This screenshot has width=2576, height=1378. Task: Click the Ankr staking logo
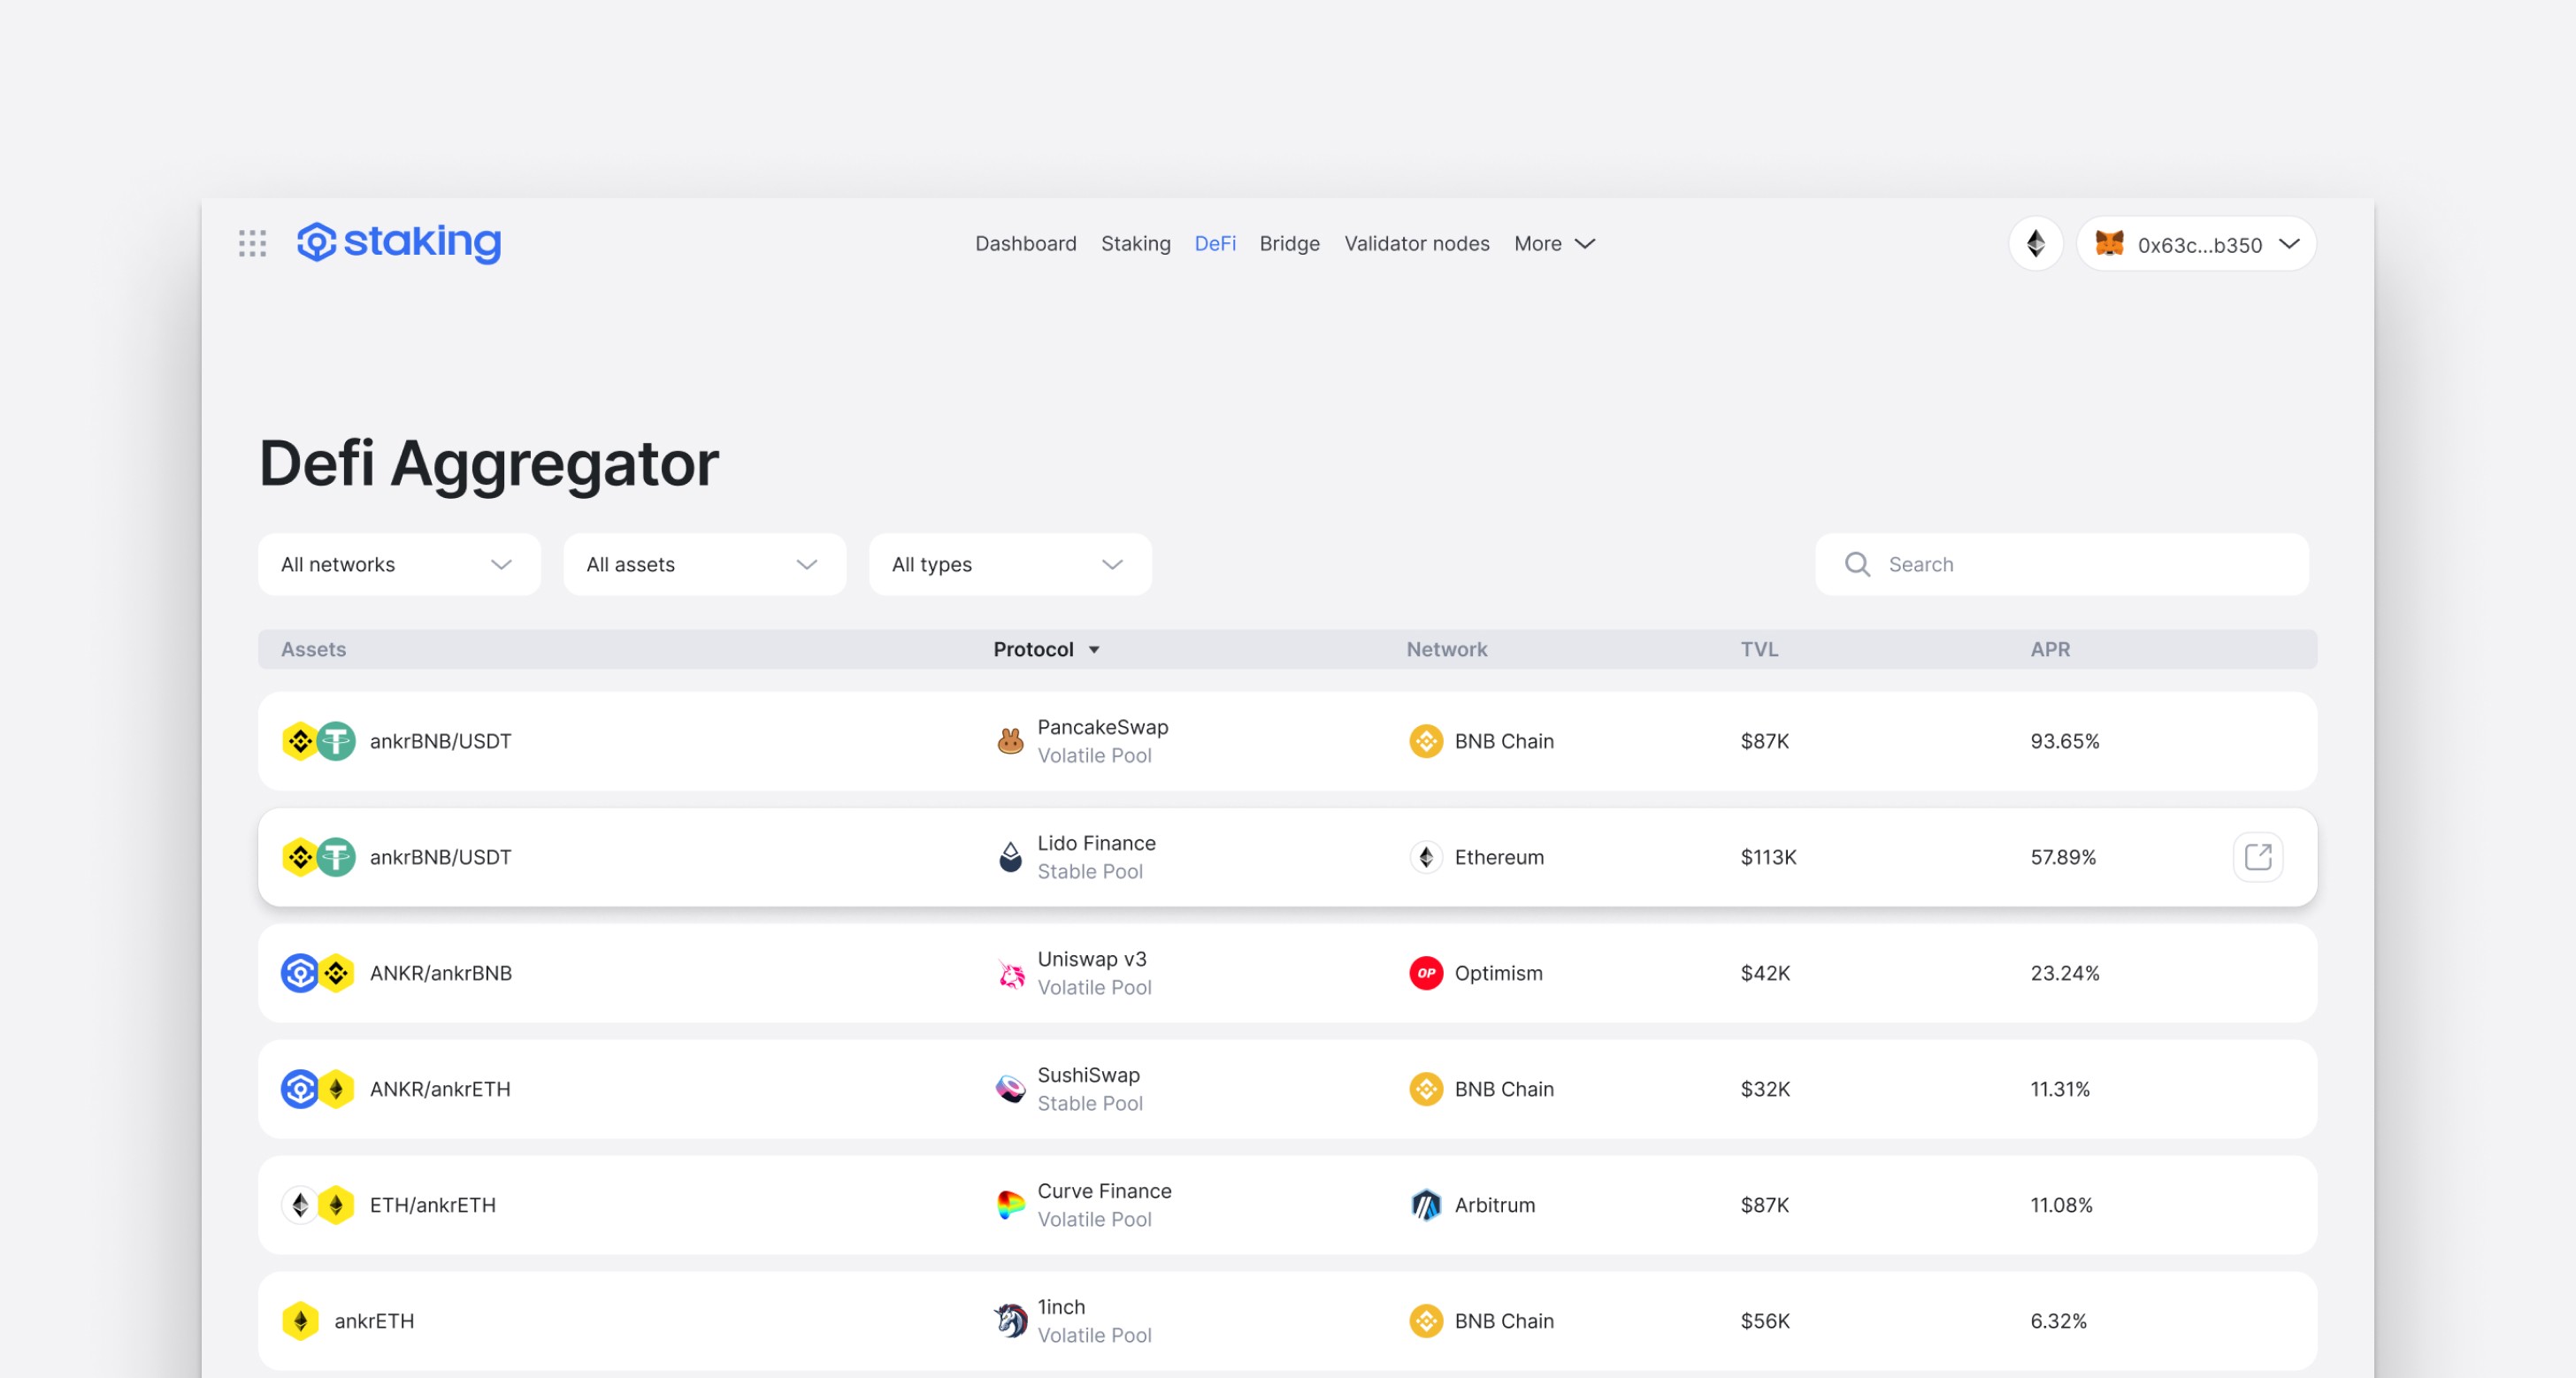pos(399,242)
